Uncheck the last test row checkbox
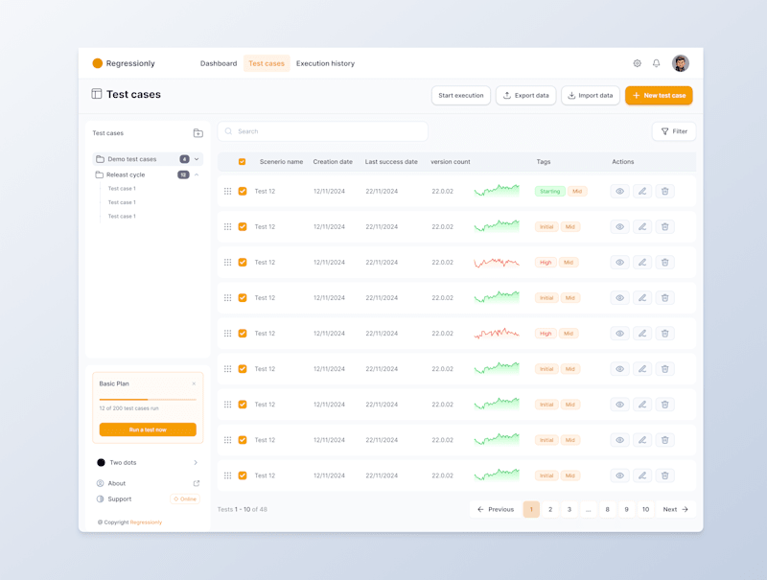 [243, 476]
